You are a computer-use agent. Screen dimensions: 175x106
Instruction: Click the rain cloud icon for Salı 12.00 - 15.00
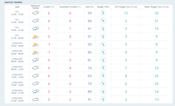36,13
